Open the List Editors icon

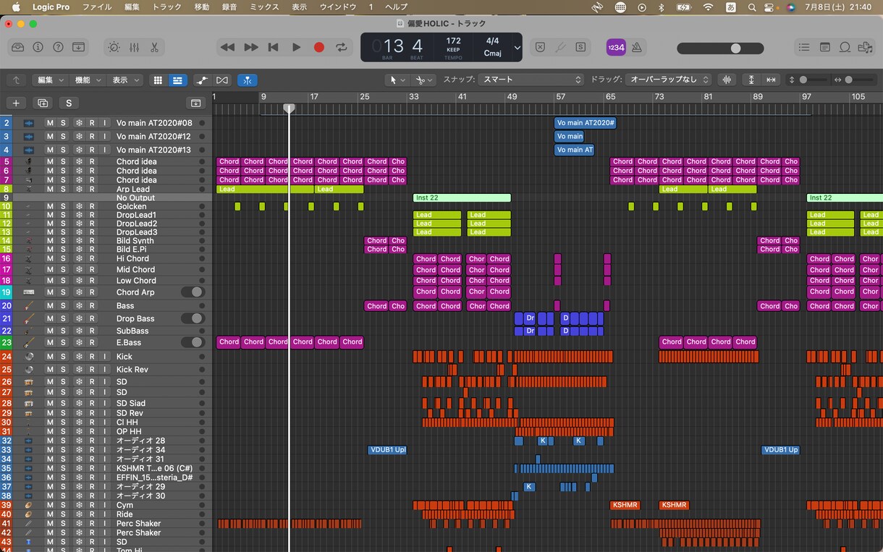point(804,47)
